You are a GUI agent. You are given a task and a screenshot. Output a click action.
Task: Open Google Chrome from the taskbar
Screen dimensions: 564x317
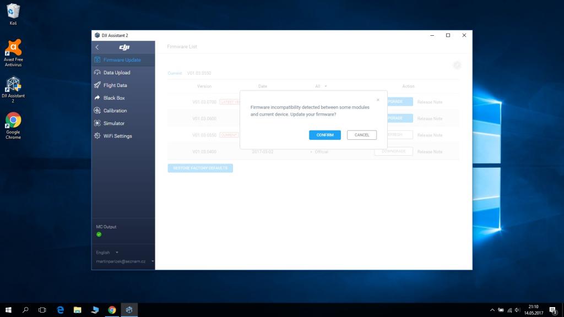[x=112, y=310]
